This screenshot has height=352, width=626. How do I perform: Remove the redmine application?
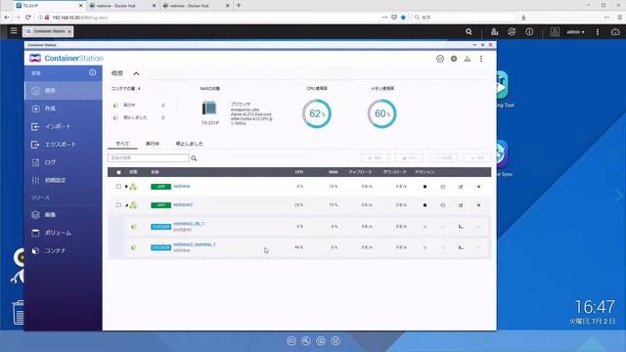[x=478, y=187]
